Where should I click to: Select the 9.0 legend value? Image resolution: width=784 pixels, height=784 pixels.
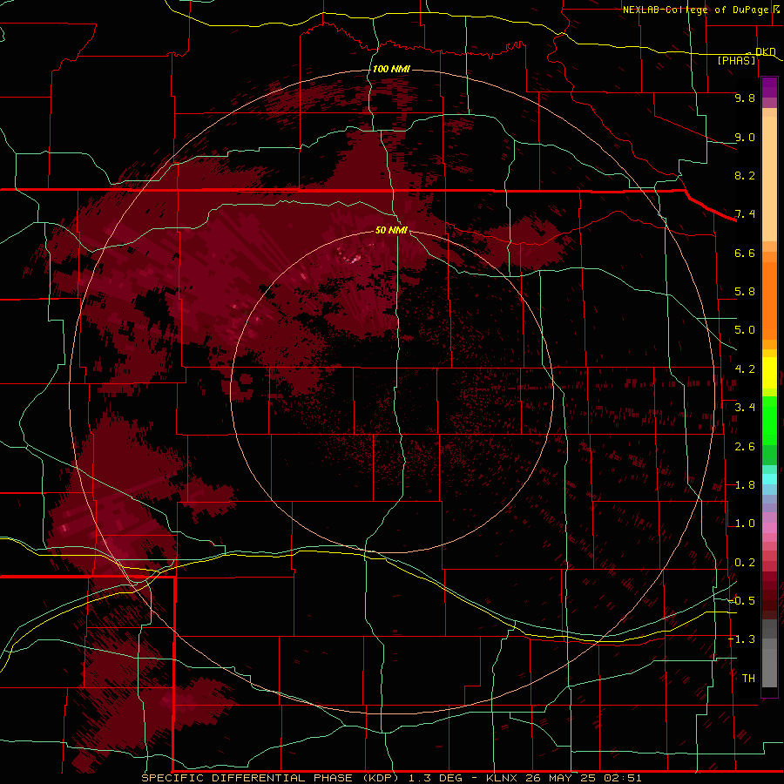pyautogui.click(x=745, y=137)
